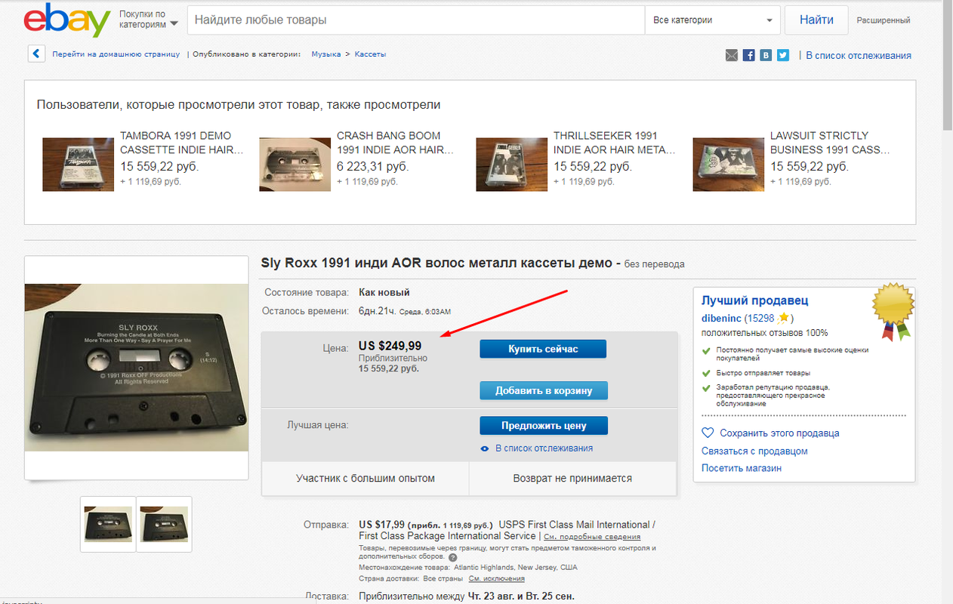Viewport: 953px width, 604px height.
Task: Open CRASH BANG BOOM 1991 listing title
Action: pos(396,143)
